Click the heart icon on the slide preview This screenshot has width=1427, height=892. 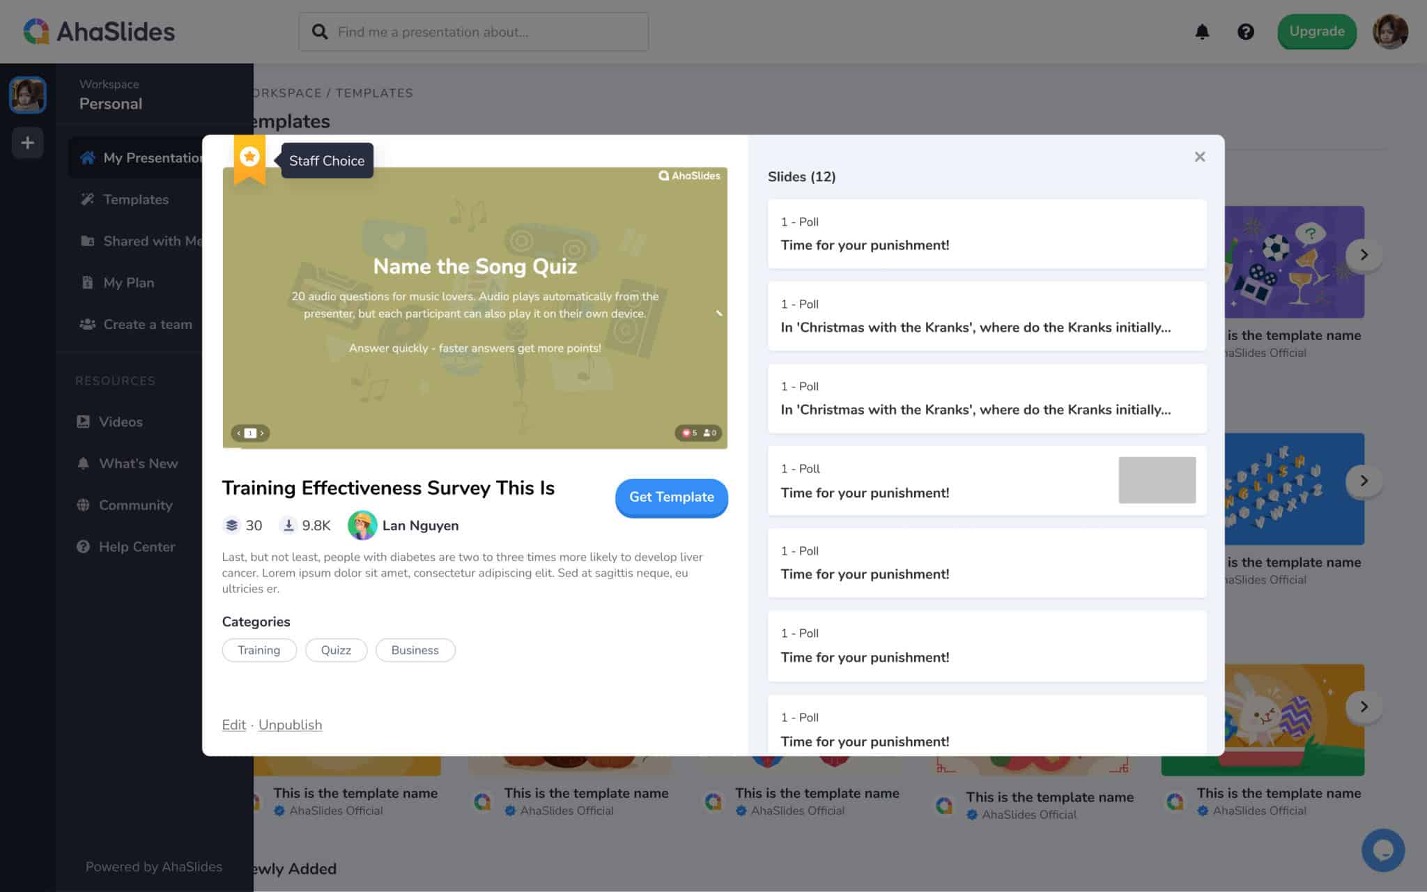click(x=686, y=433)
